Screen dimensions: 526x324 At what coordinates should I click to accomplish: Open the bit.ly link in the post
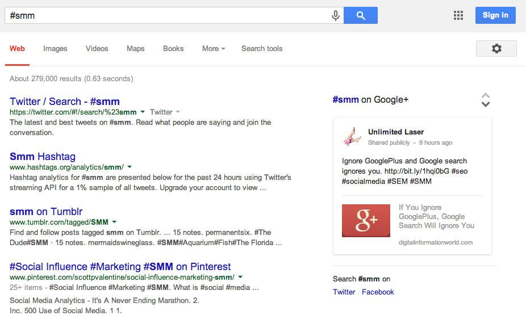coord(416,171)
